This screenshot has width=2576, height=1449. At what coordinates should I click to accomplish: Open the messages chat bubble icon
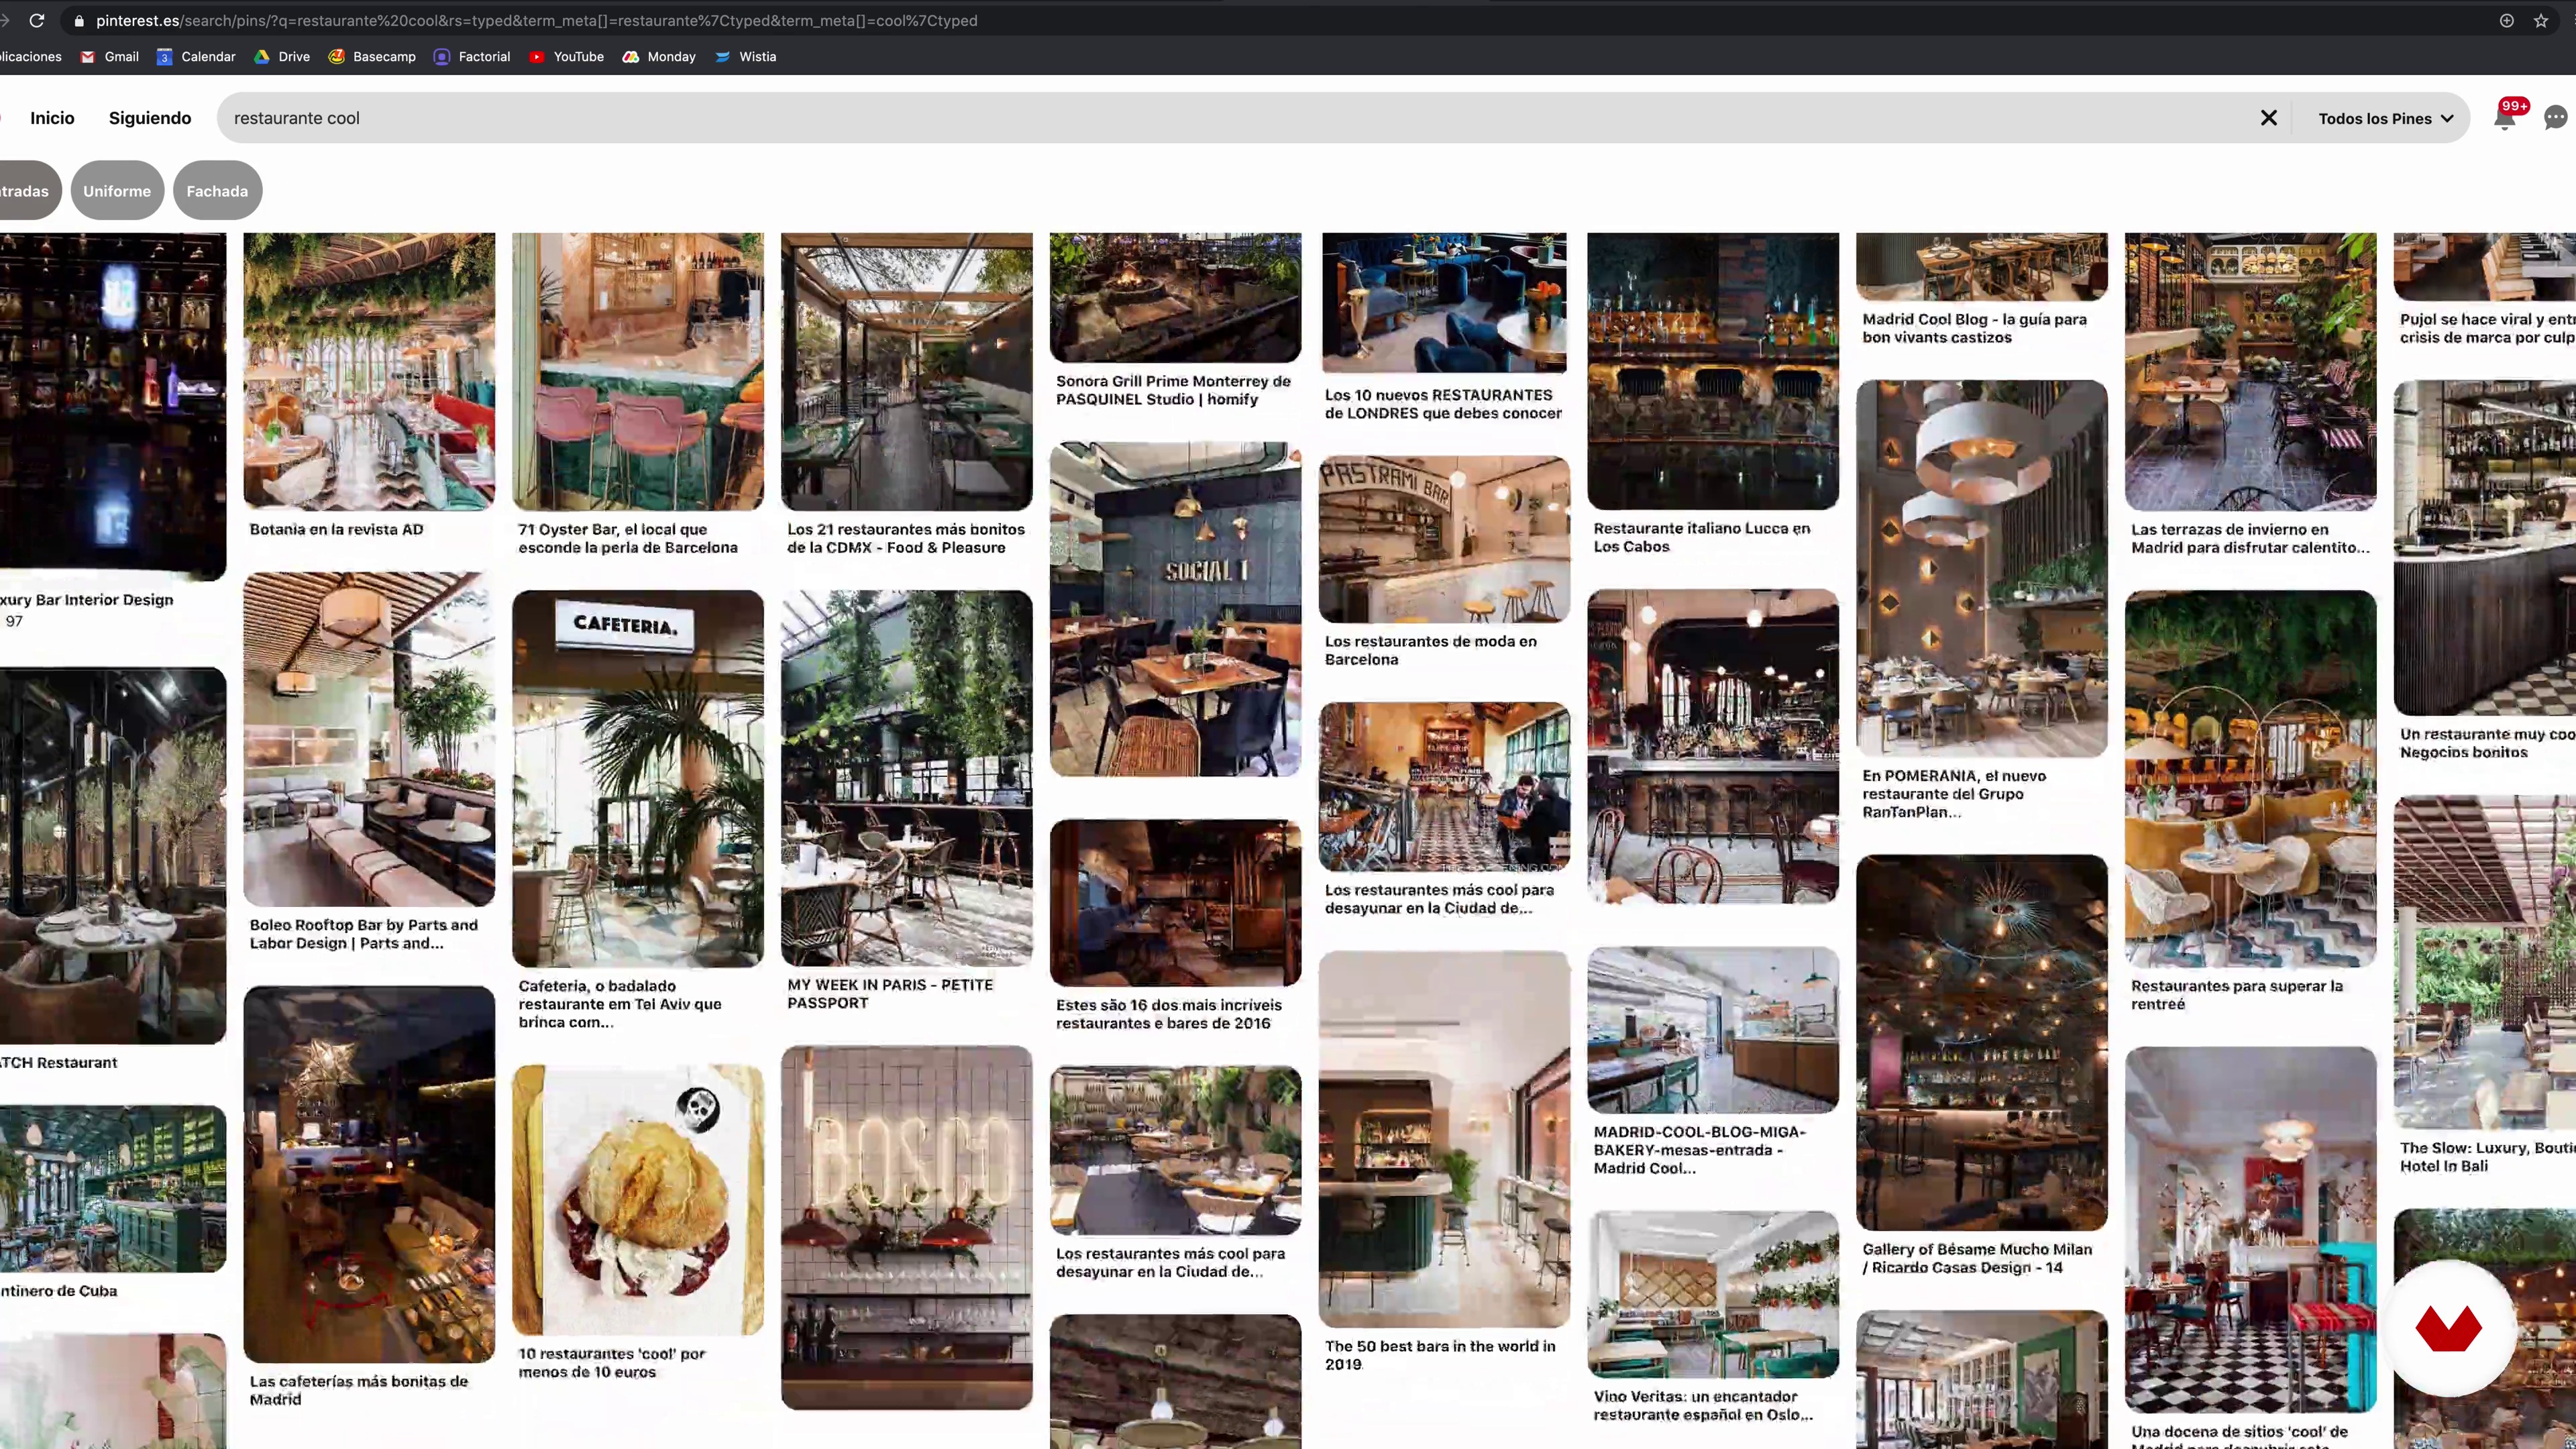(x=2556, y=118)
